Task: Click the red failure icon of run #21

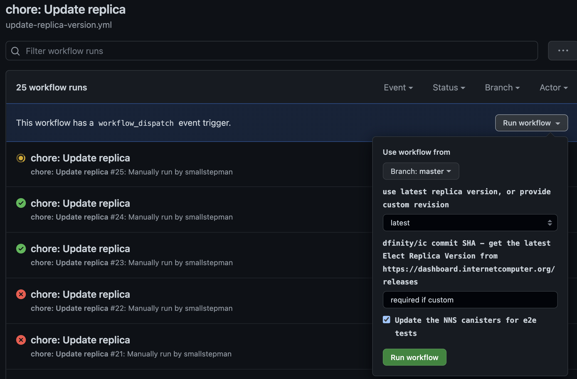Action: (21, 340)
